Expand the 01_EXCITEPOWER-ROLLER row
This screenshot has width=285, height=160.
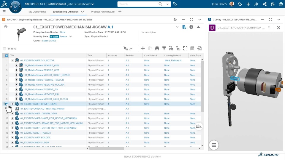pyautogui.click(x=12, y=133)
